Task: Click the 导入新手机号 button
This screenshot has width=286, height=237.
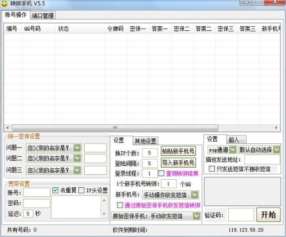Action: 178,162
